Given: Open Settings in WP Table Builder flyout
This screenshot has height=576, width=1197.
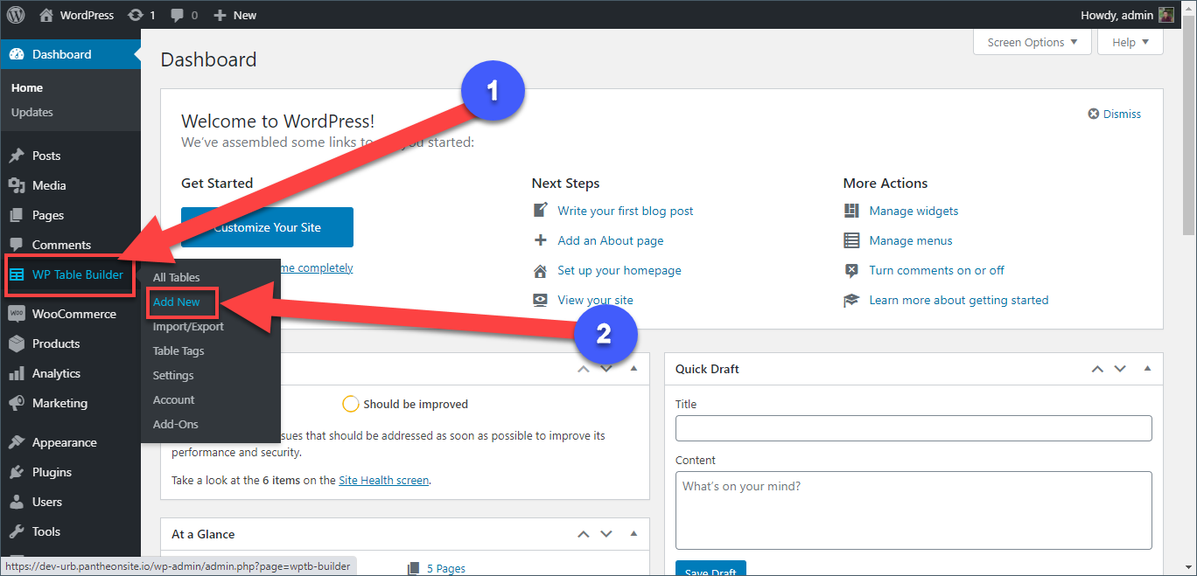Looking at the screenshot, I should 173,375.
